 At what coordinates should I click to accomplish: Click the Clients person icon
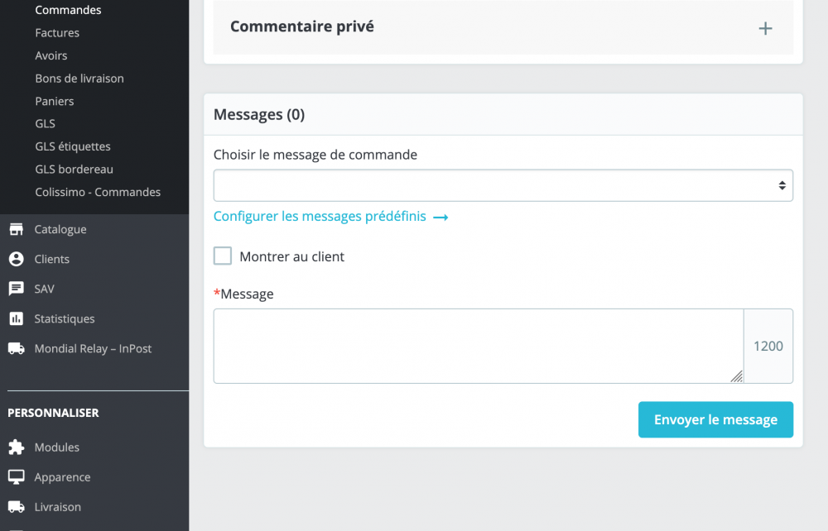point(16,259)
